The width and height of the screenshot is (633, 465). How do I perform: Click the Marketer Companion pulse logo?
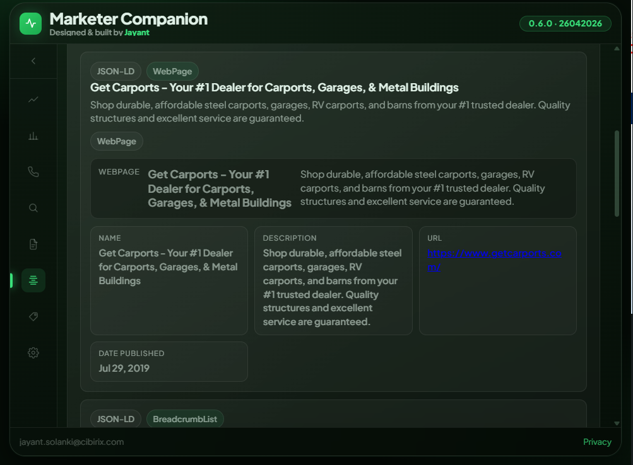pos(31,24)
